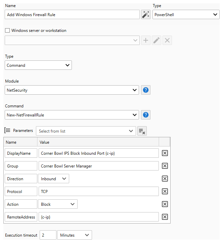The image size is (223, 243).
Task: Expand the Command type dropdown
Action: (38, 65)
